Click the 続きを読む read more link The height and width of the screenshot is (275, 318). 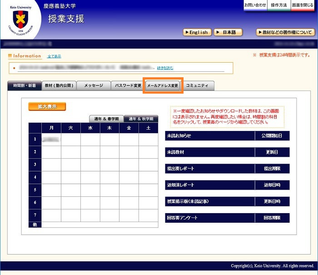pos(165,68)
